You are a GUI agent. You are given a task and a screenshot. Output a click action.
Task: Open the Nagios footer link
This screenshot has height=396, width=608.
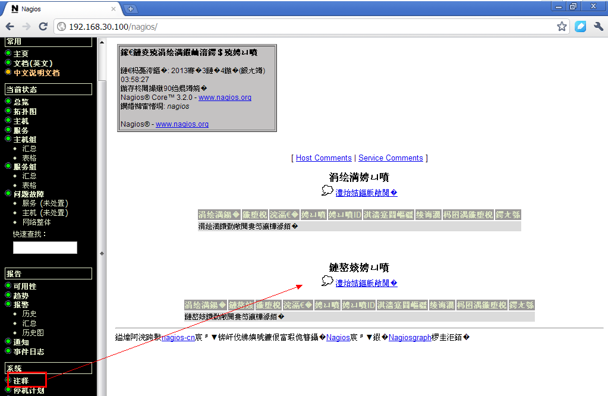(x=338, y=338)
